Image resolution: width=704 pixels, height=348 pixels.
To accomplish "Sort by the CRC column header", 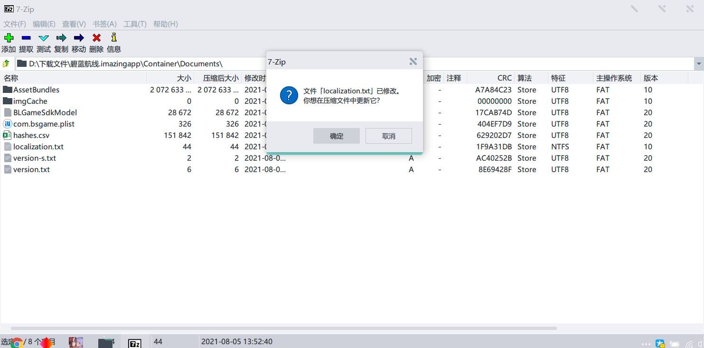I will tap(504, 78).
